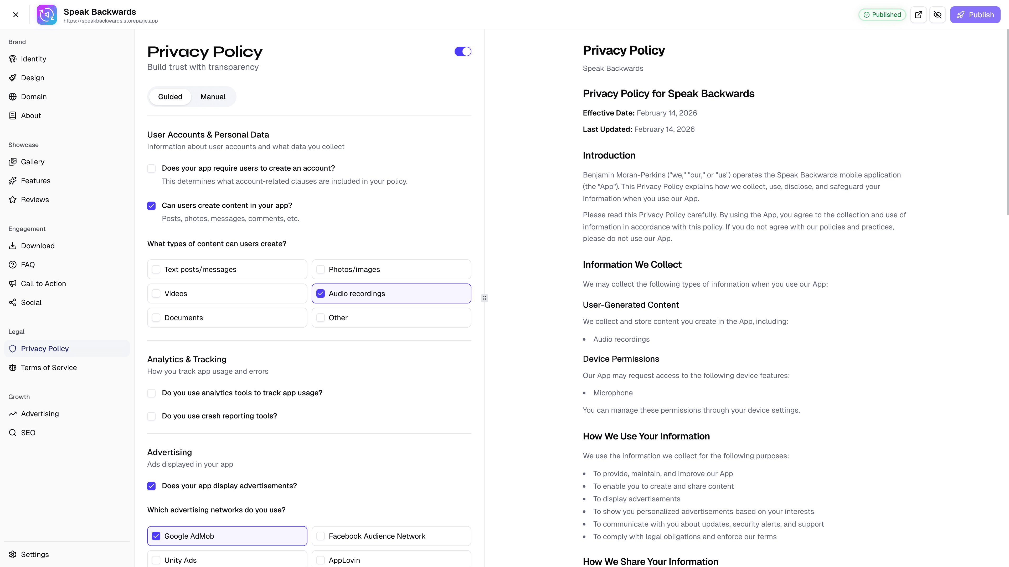
Task: Select the Reviews star icon
Action: click(13, 199)
